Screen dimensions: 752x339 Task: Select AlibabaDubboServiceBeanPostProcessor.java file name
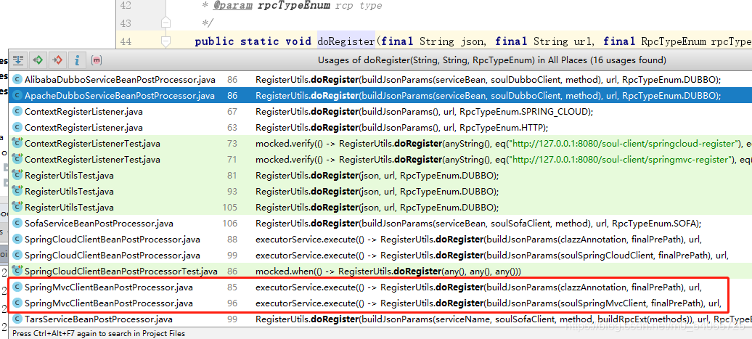[x=120, y=80]
